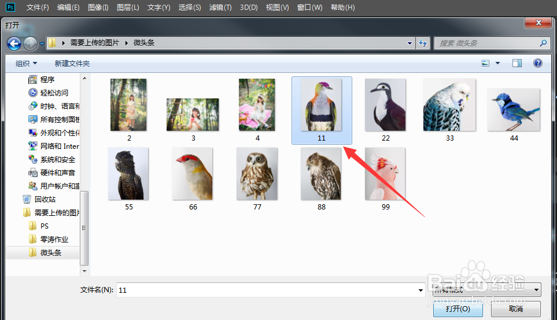Click the grey forward navigation arrow

[x=30, y=44]
